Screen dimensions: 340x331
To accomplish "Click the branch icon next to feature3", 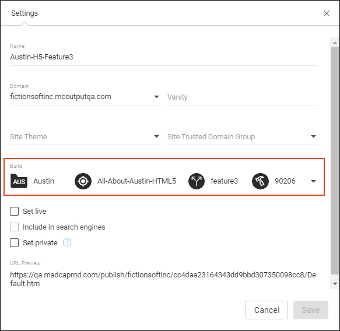I will click(x=197, y=181).
